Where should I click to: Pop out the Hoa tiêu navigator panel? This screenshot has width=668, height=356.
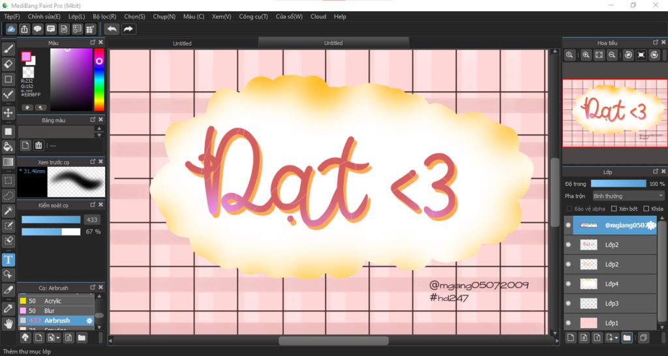[x=656, y=42]
